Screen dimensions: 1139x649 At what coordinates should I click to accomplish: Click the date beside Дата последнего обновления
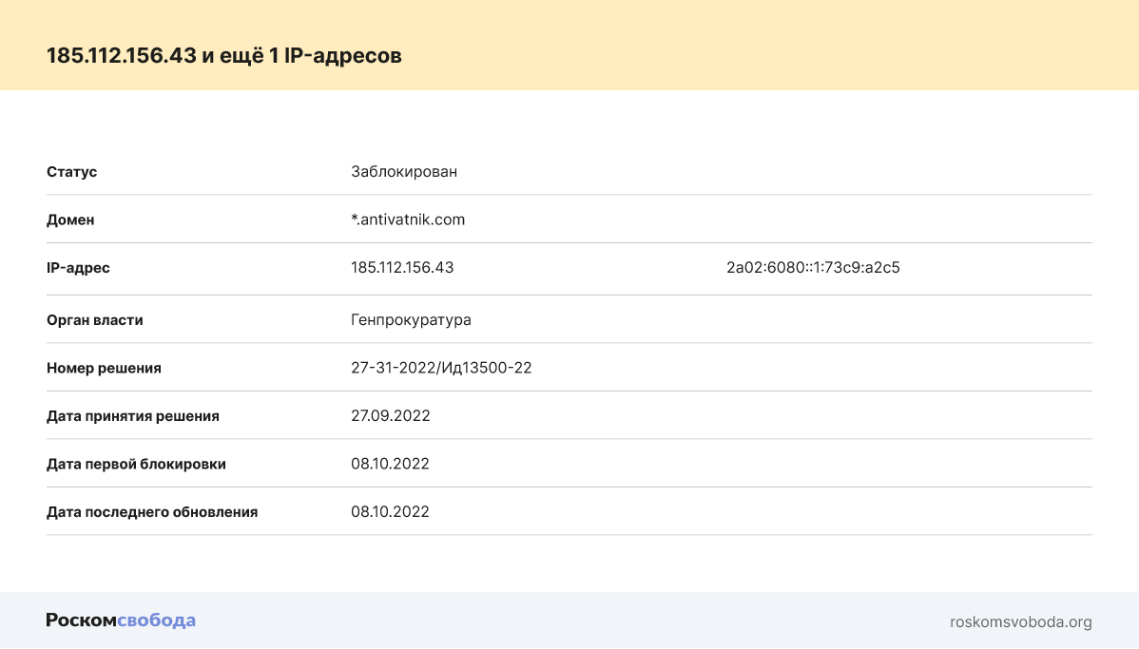tap(390, 512)
